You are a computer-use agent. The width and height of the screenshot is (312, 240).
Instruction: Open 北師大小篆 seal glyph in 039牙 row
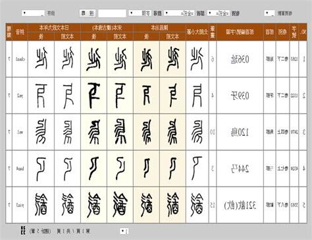coord(197,96)
